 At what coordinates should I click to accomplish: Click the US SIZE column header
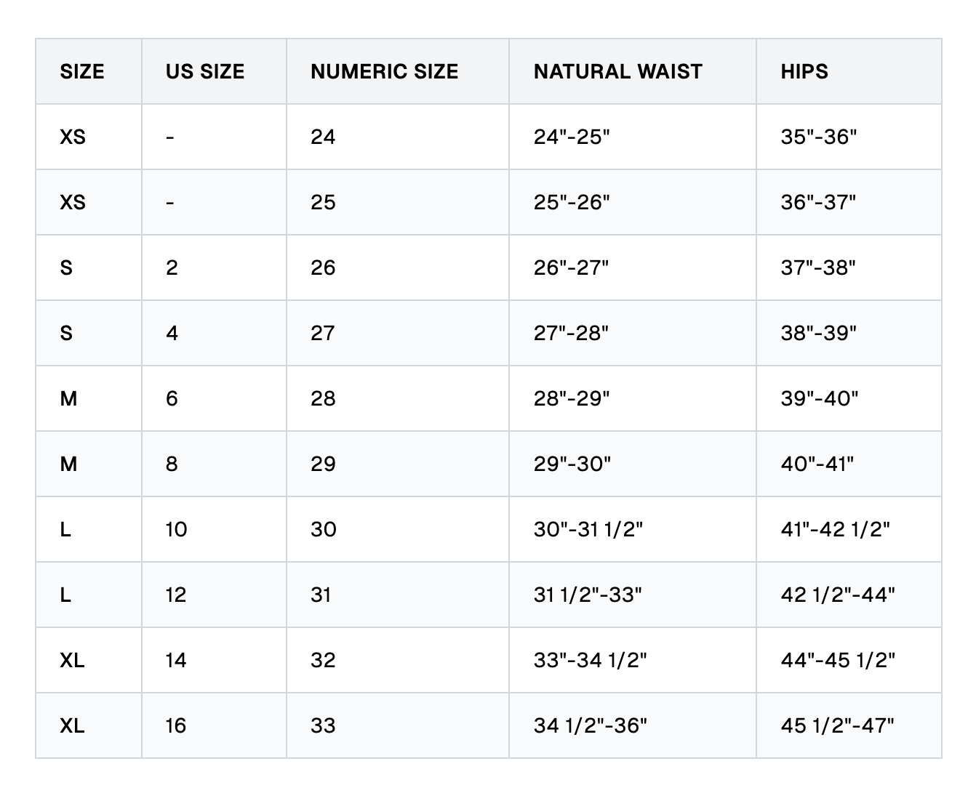click(205, 71)
